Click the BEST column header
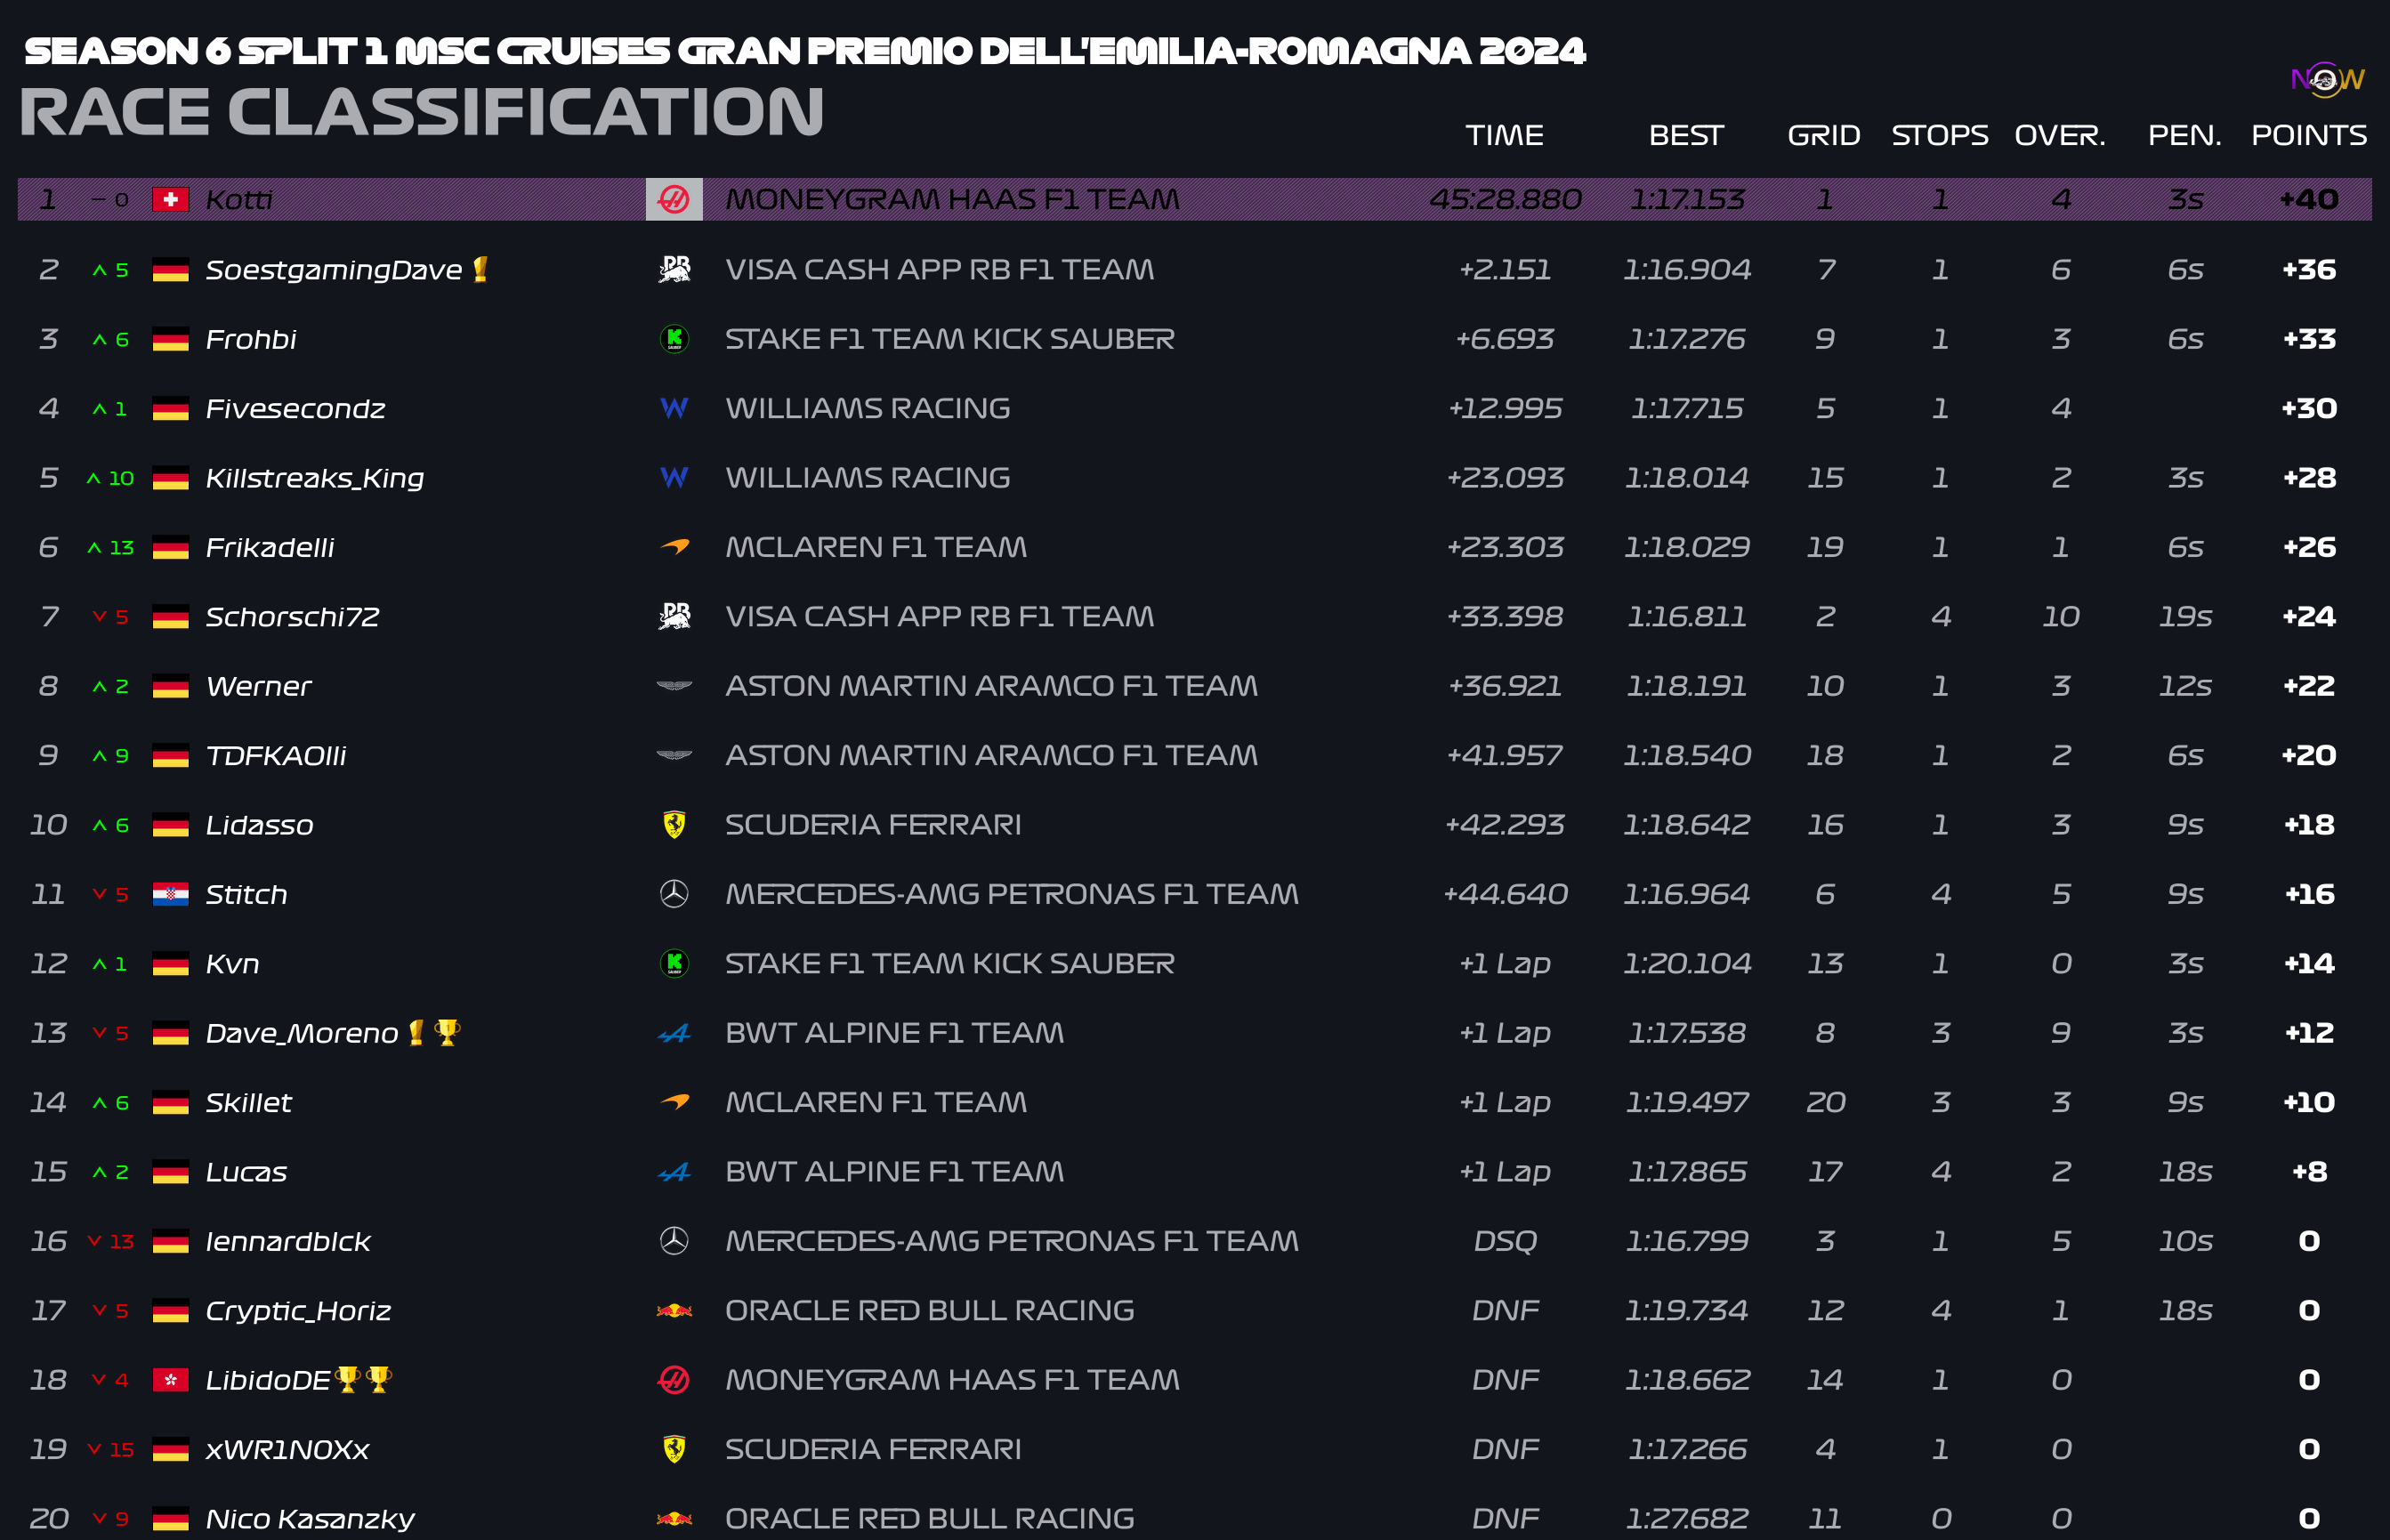 point(1686,135)
